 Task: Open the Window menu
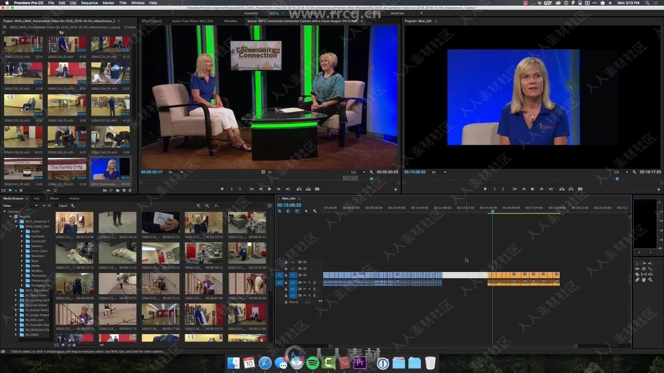tap(138, 3)
